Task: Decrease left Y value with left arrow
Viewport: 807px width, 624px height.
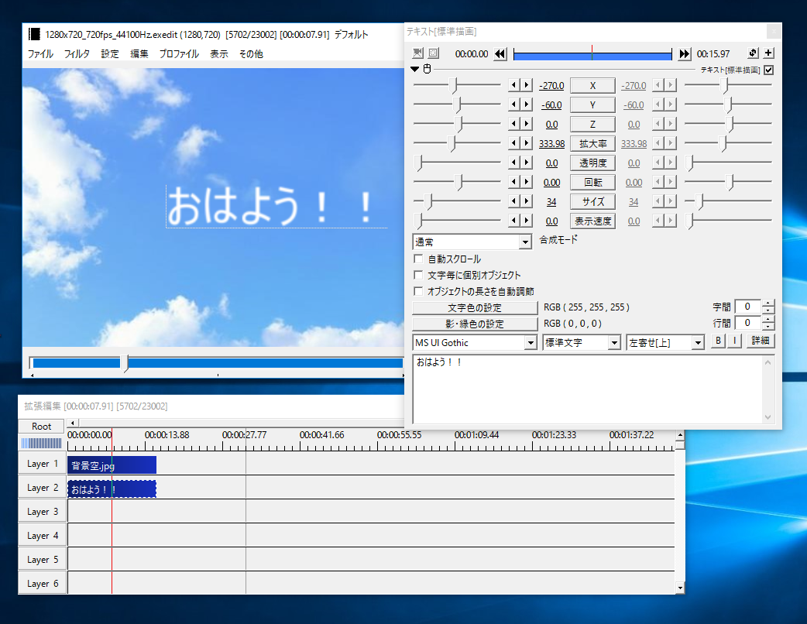Action: (513, 105)
